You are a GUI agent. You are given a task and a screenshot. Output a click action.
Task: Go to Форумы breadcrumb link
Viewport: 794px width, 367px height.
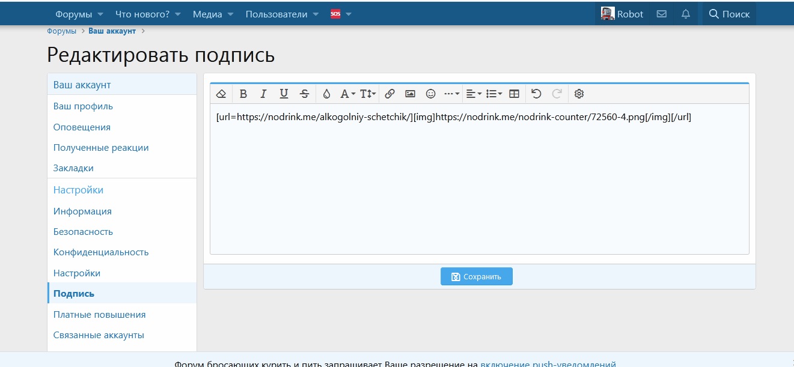(62, 31)
